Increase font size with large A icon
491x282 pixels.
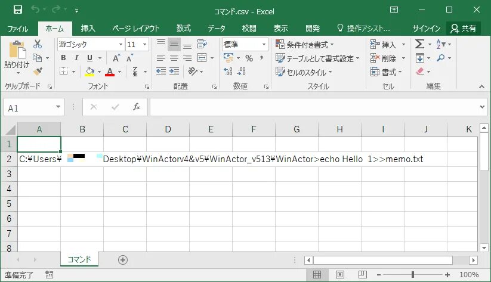[116, 58]
